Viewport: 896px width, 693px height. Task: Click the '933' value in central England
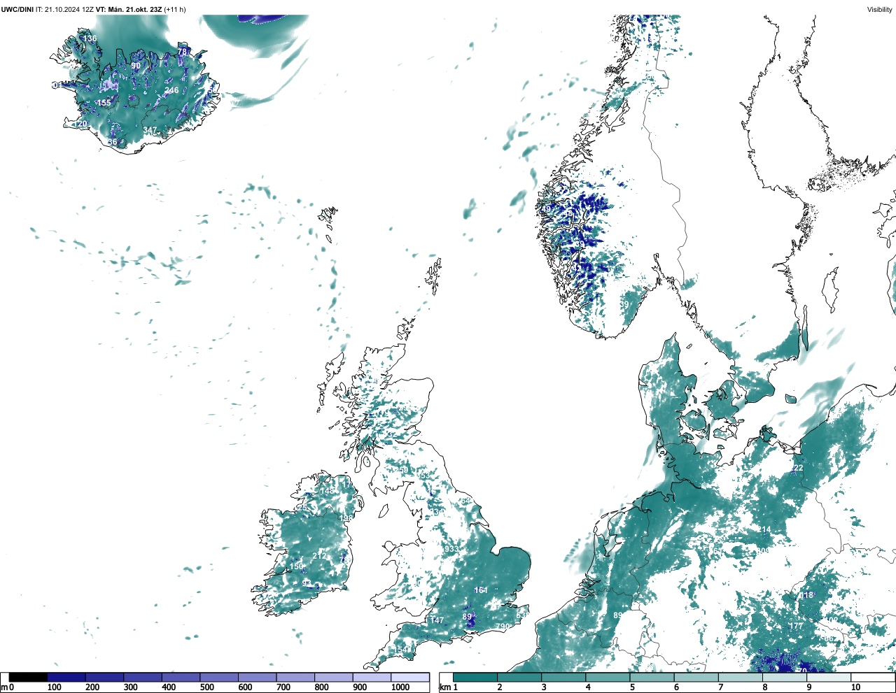tap(451, 550)
